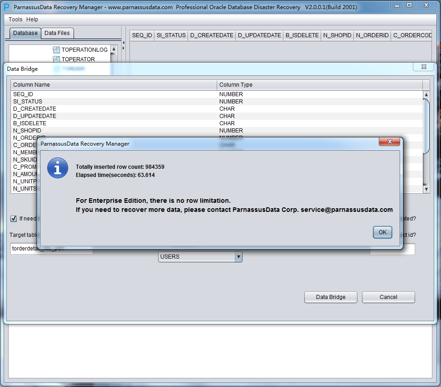Toggle the 'If need' checkbox in Data Bridge
This screenshot has width=441, height=387.
point(14,219)
